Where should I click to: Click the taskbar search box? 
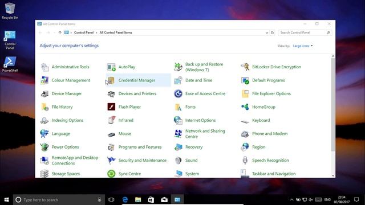point(59,200)
